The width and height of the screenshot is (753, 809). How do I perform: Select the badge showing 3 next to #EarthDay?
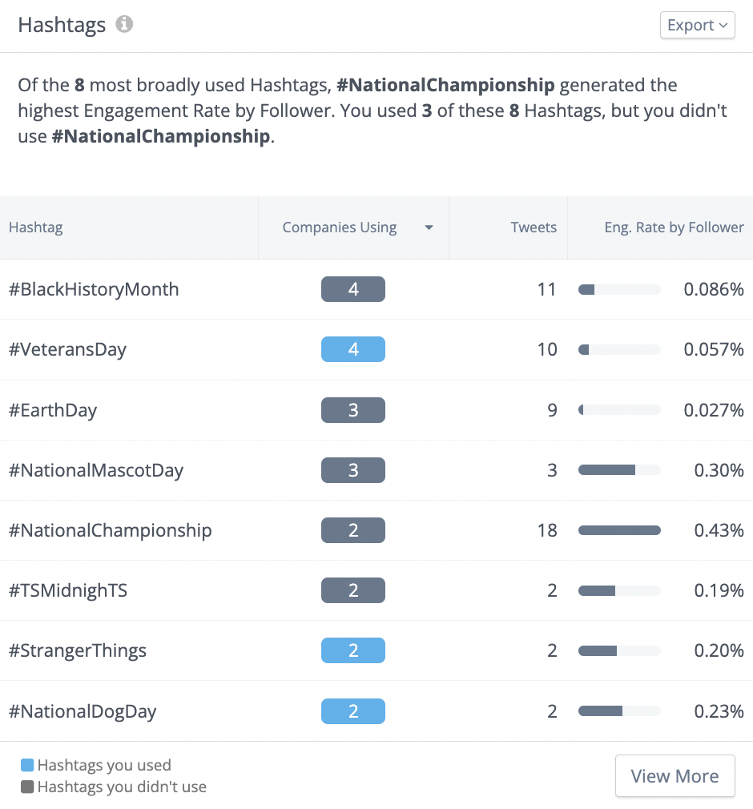pyautogui.click(x=352, y=409)
